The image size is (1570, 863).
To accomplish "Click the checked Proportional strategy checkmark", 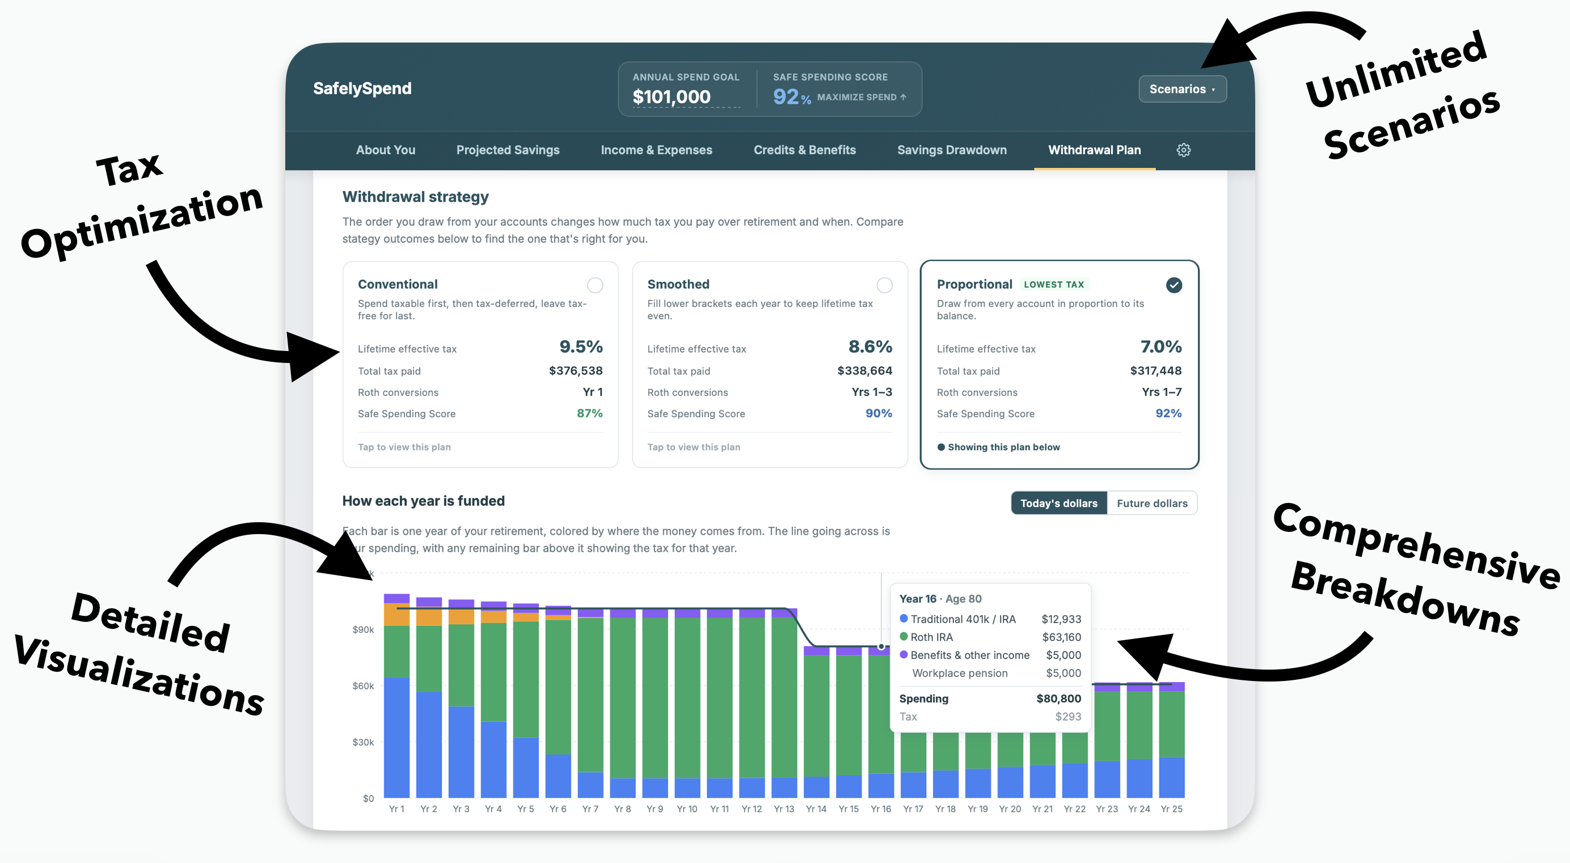I will tap(1174, 285).
